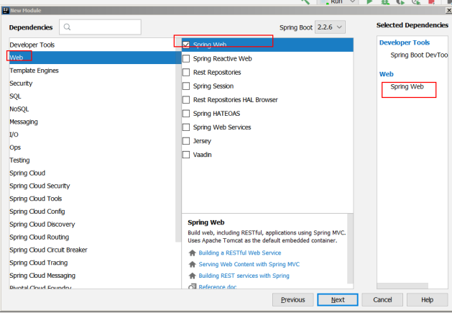Image resolution: width=452 pixels, height=313 pixels.
Task: Select the Web category
Action: 92,58
